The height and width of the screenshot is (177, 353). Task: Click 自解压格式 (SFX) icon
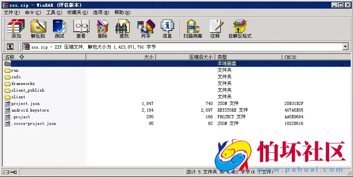click(x=240, y=29)
